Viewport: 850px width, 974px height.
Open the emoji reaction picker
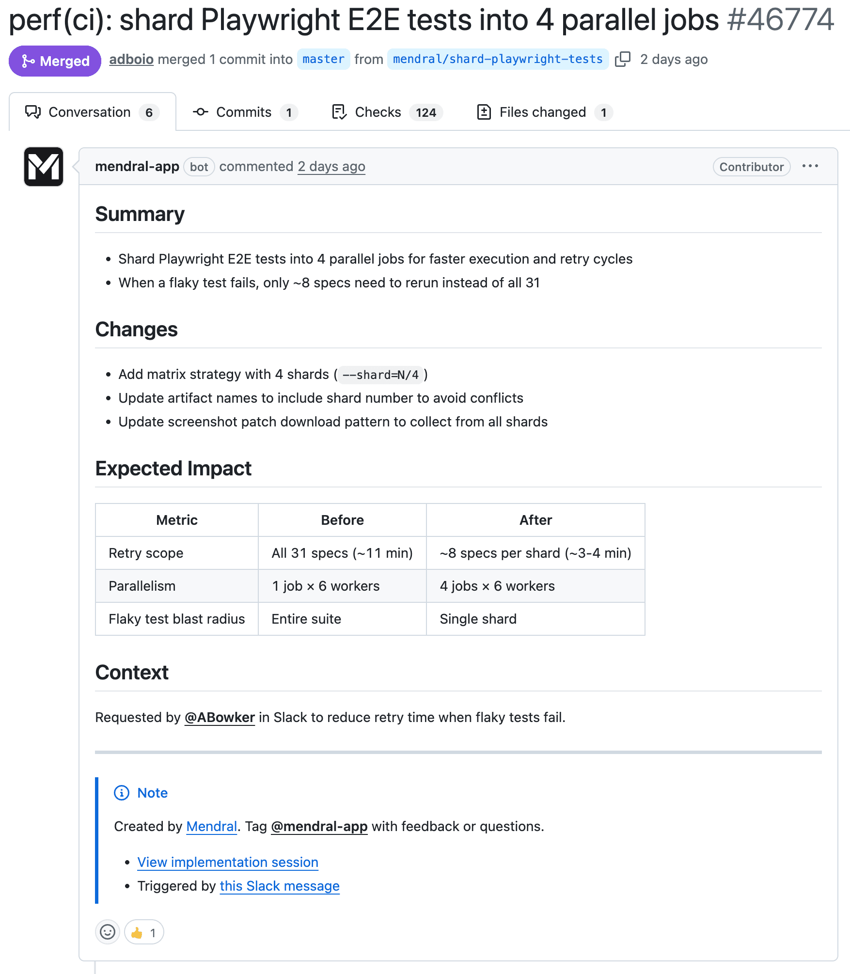[x=108, y=932]
